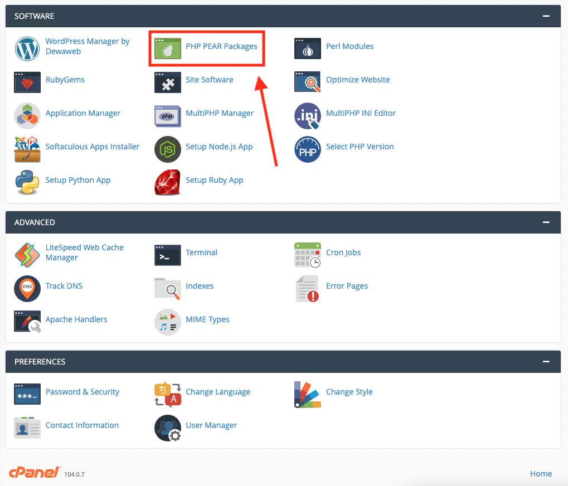Open the RubyGems gem icon
The height and width of the screenshot is (486, 568).
27,82
